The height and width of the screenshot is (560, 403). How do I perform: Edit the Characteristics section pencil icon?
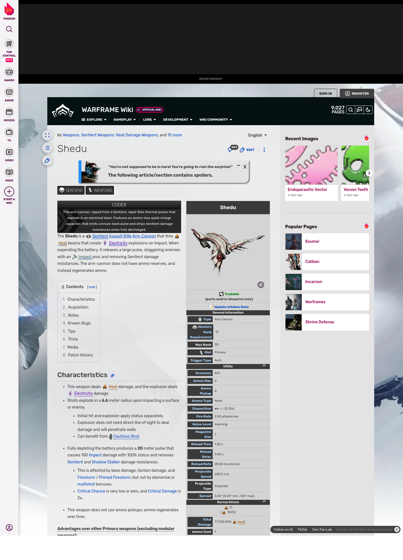(x=113, y=375)
